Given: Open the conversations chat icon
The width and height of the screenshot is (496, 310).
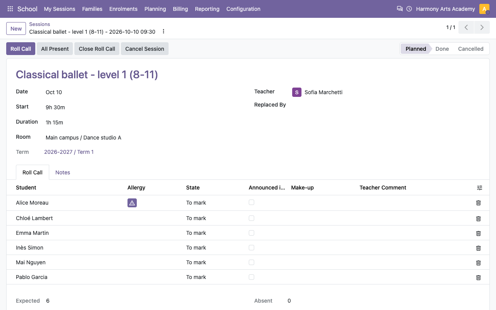Looking at the screenshot, I should coord(400,9).
